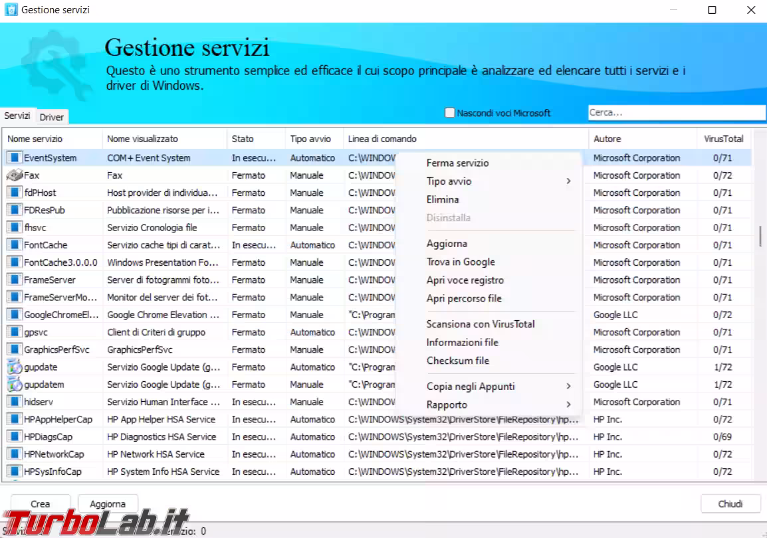The height and width of the screenshot is (538, 767).
Task: Click the EventSystem service icon
Action: tap(14, 157)
